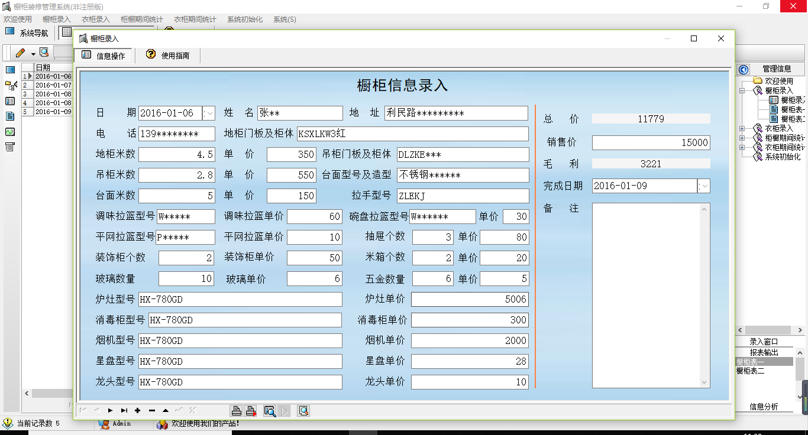This screenshot has height=435, width=808.
Task: Click the document report icon in left sidebar
Action: click(x=10, y=116)
